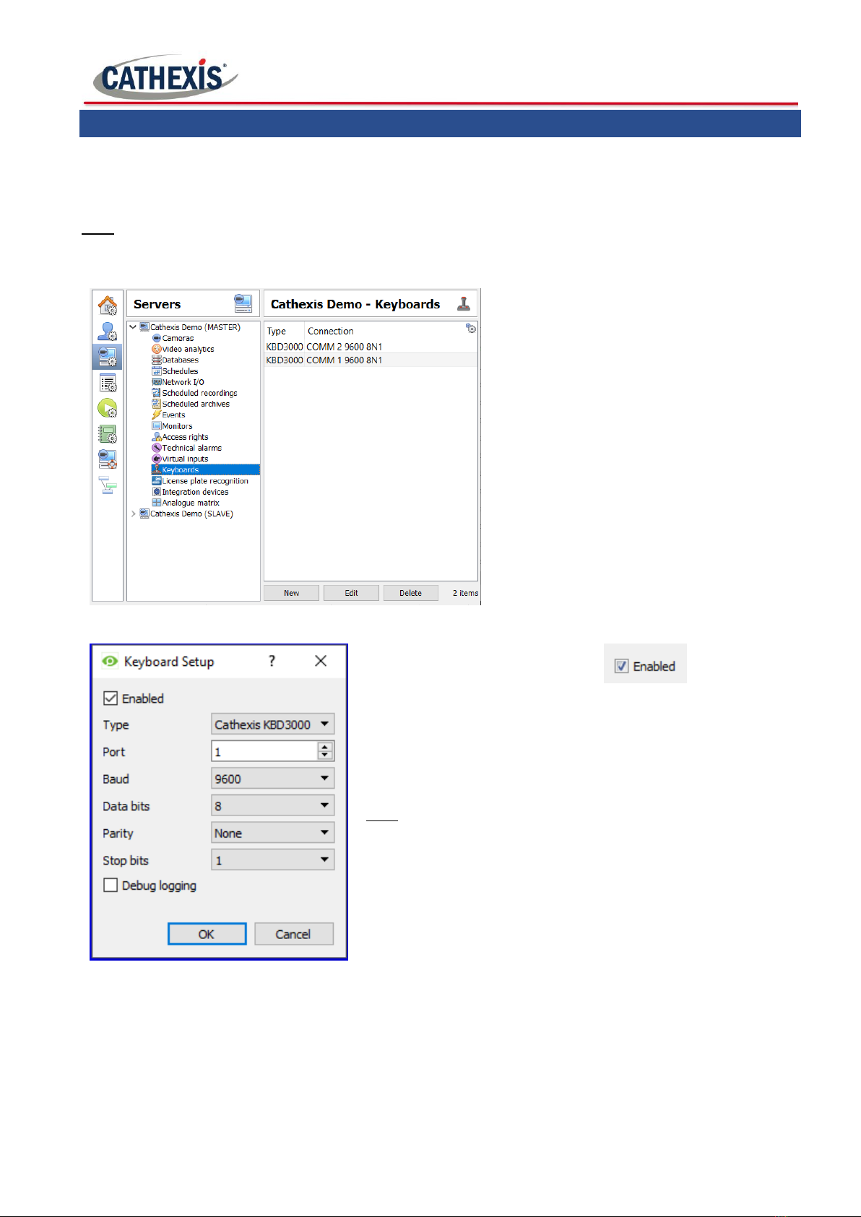This screenshot has width=861, height=1217.
Task: Open Databases in the server tree
Action: pos(180,360)
